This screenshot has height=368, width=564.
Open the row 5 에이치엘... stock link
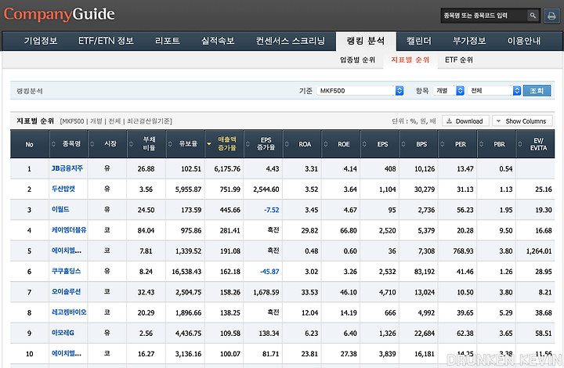point(67,251)
